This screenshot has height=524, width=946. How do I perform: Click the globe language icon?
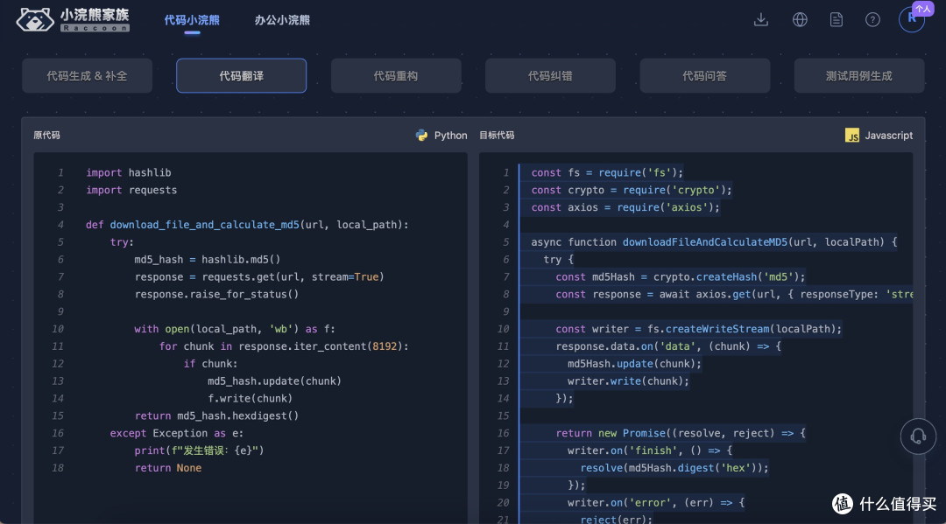point(800,20)
